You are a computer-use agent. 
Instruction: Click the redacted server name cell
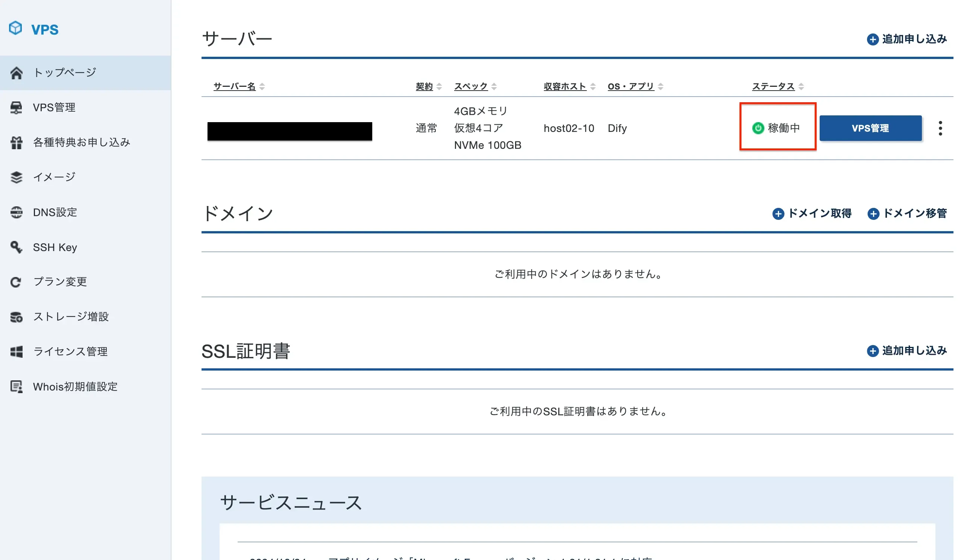point(290,131)
